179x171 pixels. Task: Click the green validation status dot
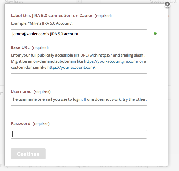click(155, 33)
